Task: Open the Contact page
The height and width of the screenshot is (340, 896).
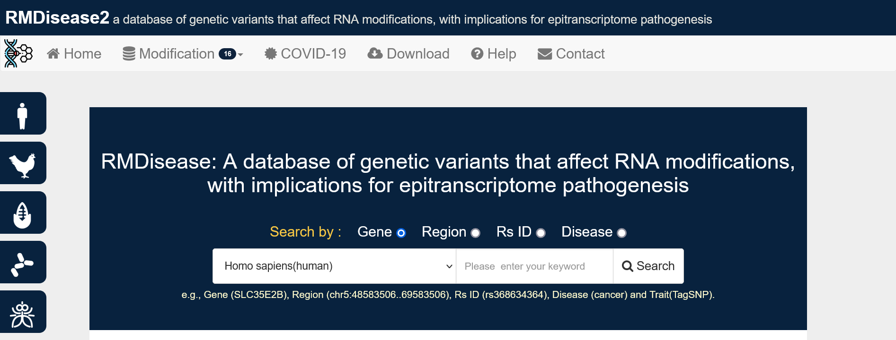Action: click(571, 54)
